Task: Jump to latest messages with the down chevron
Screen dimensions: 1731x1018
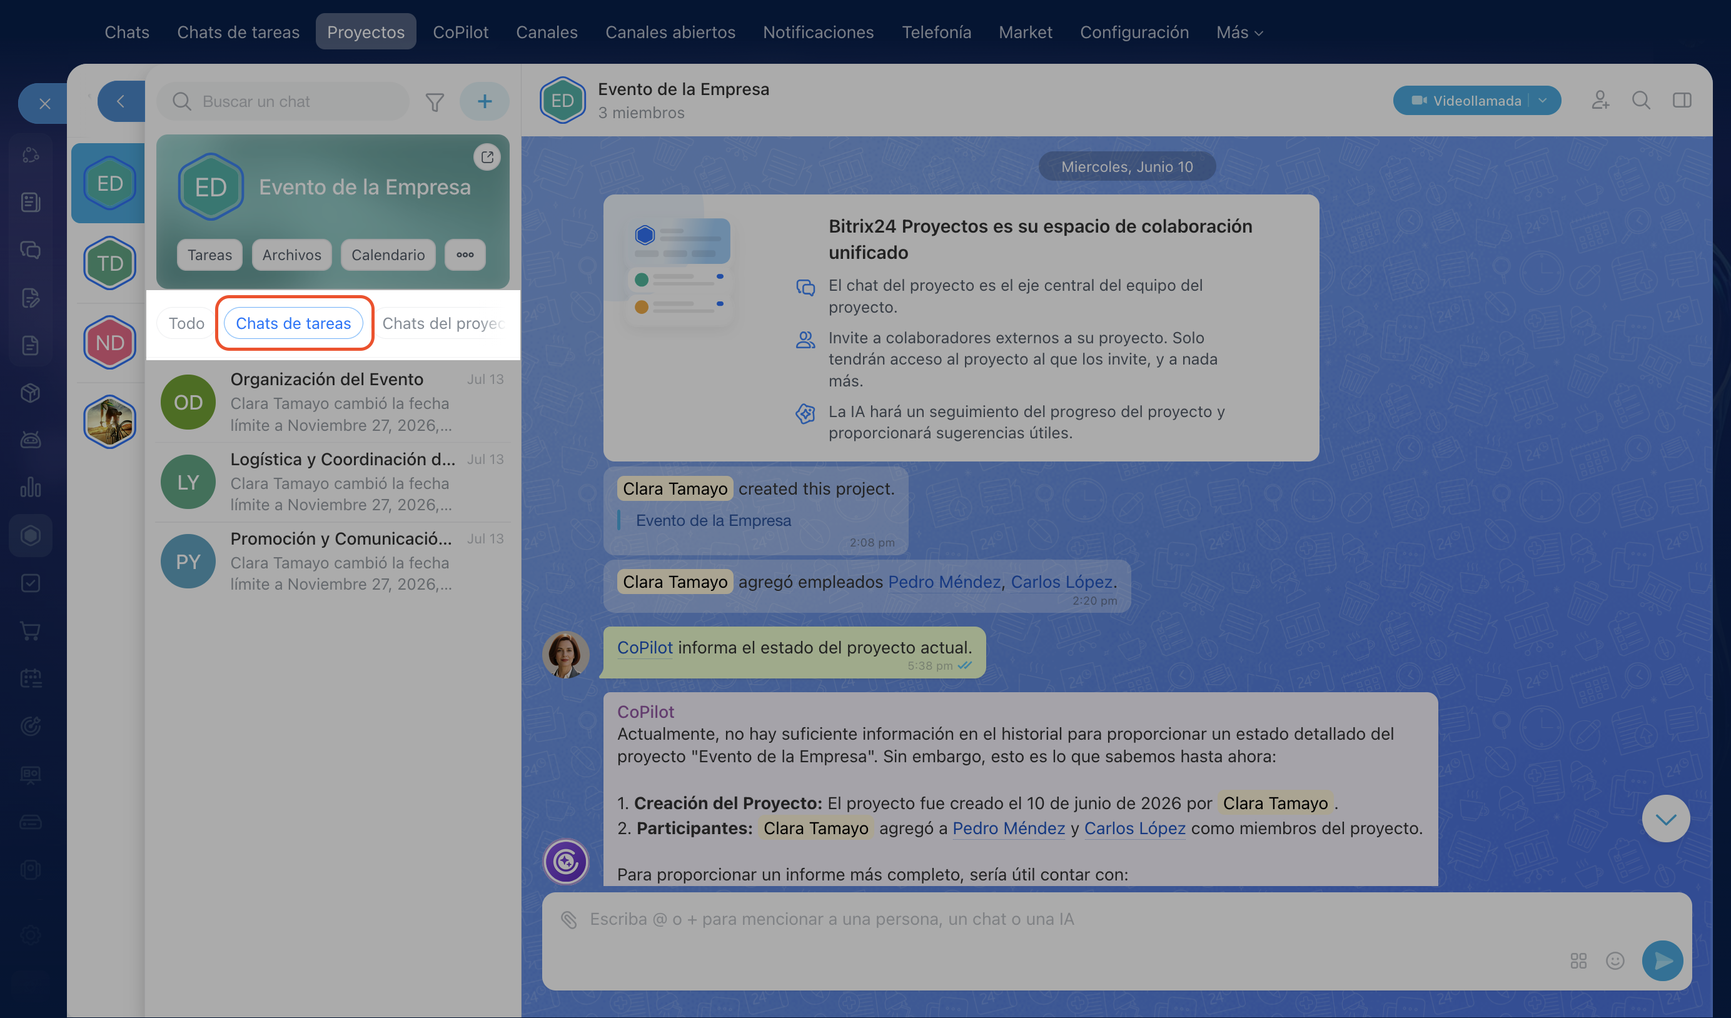Action: 1666,819
